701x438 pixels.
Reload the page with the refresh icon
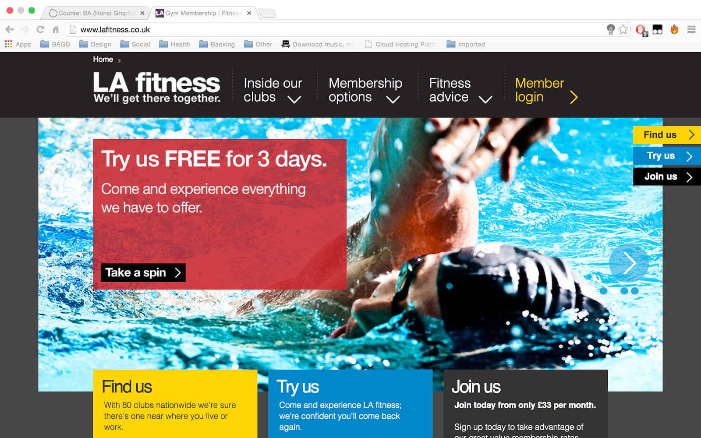(40, 29)
